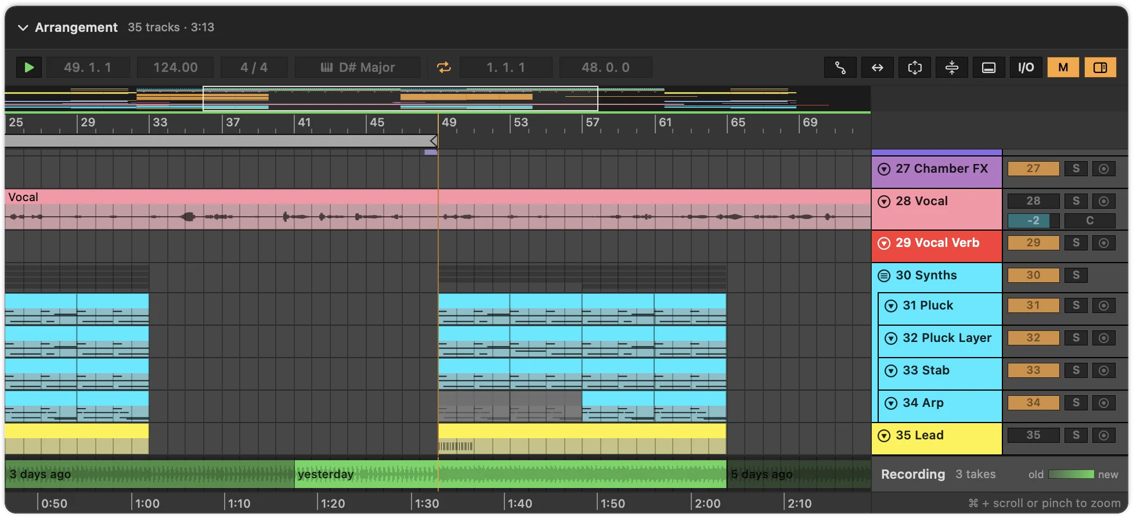Screen dimensions: 1133x517
Task: Arm the 33 Stab track for recording
Action: coord(1104,370)
